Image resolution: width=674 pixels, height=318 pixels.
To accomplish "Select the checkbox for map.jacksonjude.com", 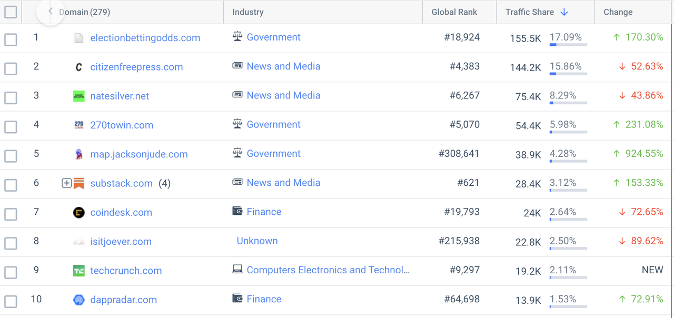I will (11, 156).
